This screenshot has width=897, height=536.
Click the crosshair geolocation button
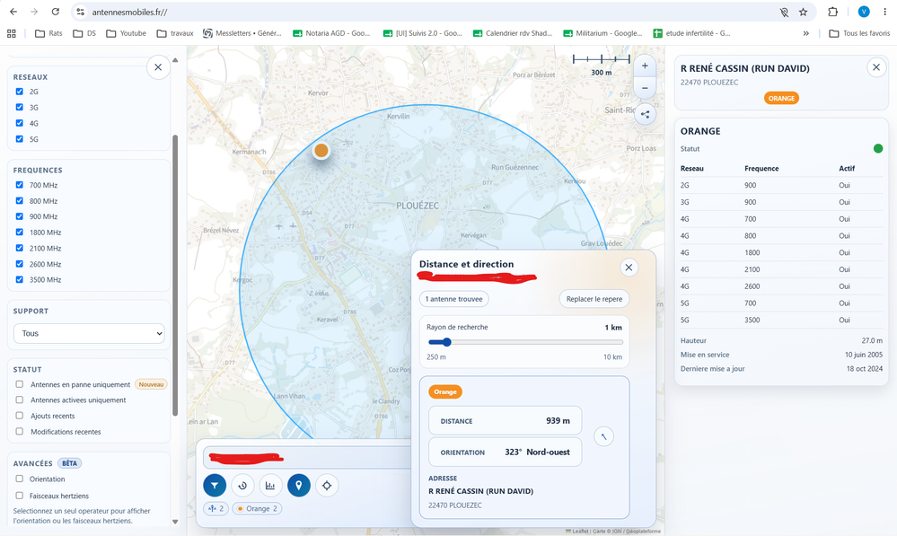point(327,486)
